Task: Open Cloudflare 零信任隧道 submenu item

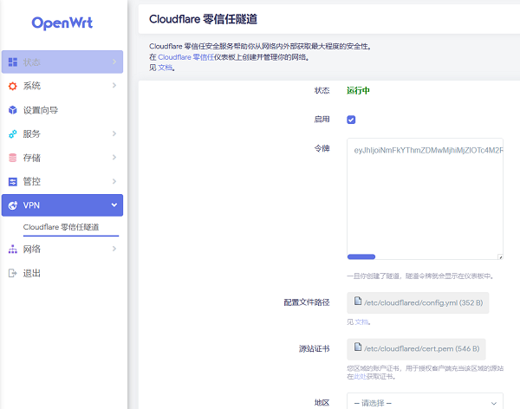Action: 61,227
